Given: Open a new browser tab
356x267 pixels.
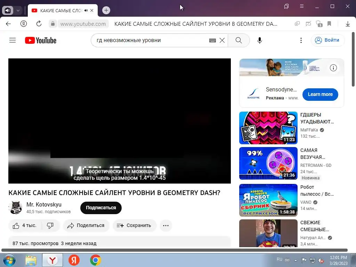Looking at the screenshot, I should (x=106, y=10).
